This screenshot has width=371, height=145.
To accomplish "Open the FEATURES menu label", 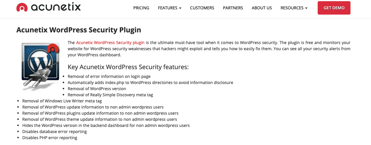I will (x=167, y=8).
